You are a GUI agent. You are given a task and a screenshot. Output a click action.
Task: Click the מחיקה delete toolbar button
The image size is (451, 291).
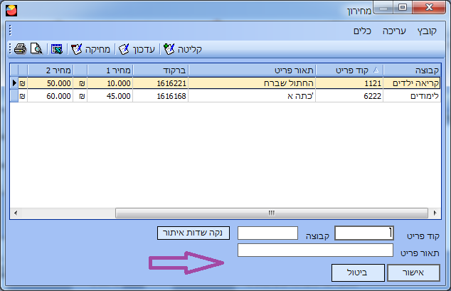tap(90, 49)
